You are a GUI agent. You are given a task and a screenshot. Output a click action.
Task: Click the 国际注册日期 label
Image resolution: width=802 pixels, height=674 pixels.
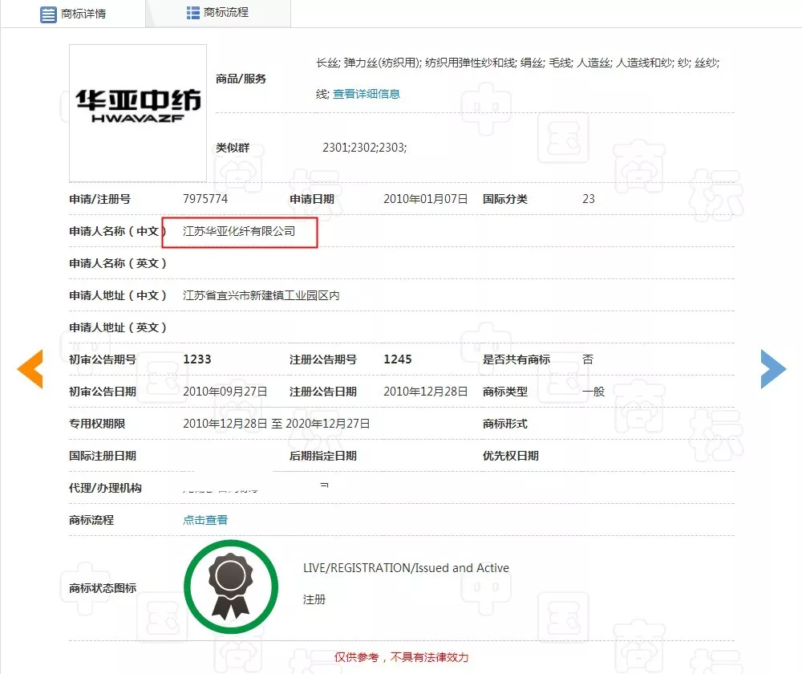pyautogui.click(x=103, y=456)
